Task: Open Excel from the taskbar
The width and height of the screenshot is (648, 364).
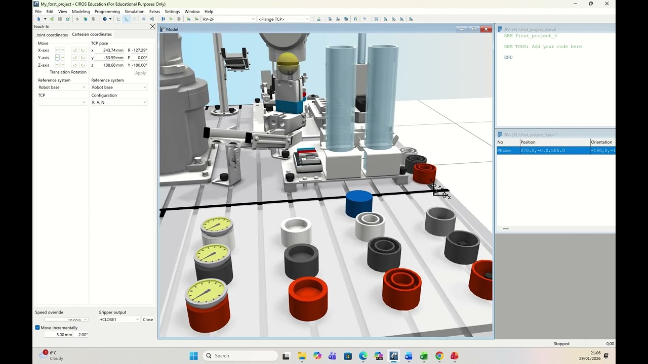Action: click(424, 356)
